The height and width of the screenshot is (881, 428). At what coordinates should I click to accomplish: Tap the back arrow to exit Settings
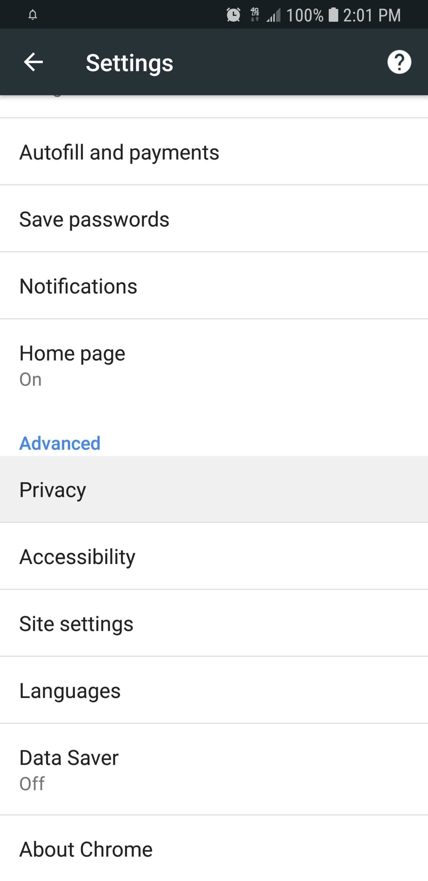[33, 62]
